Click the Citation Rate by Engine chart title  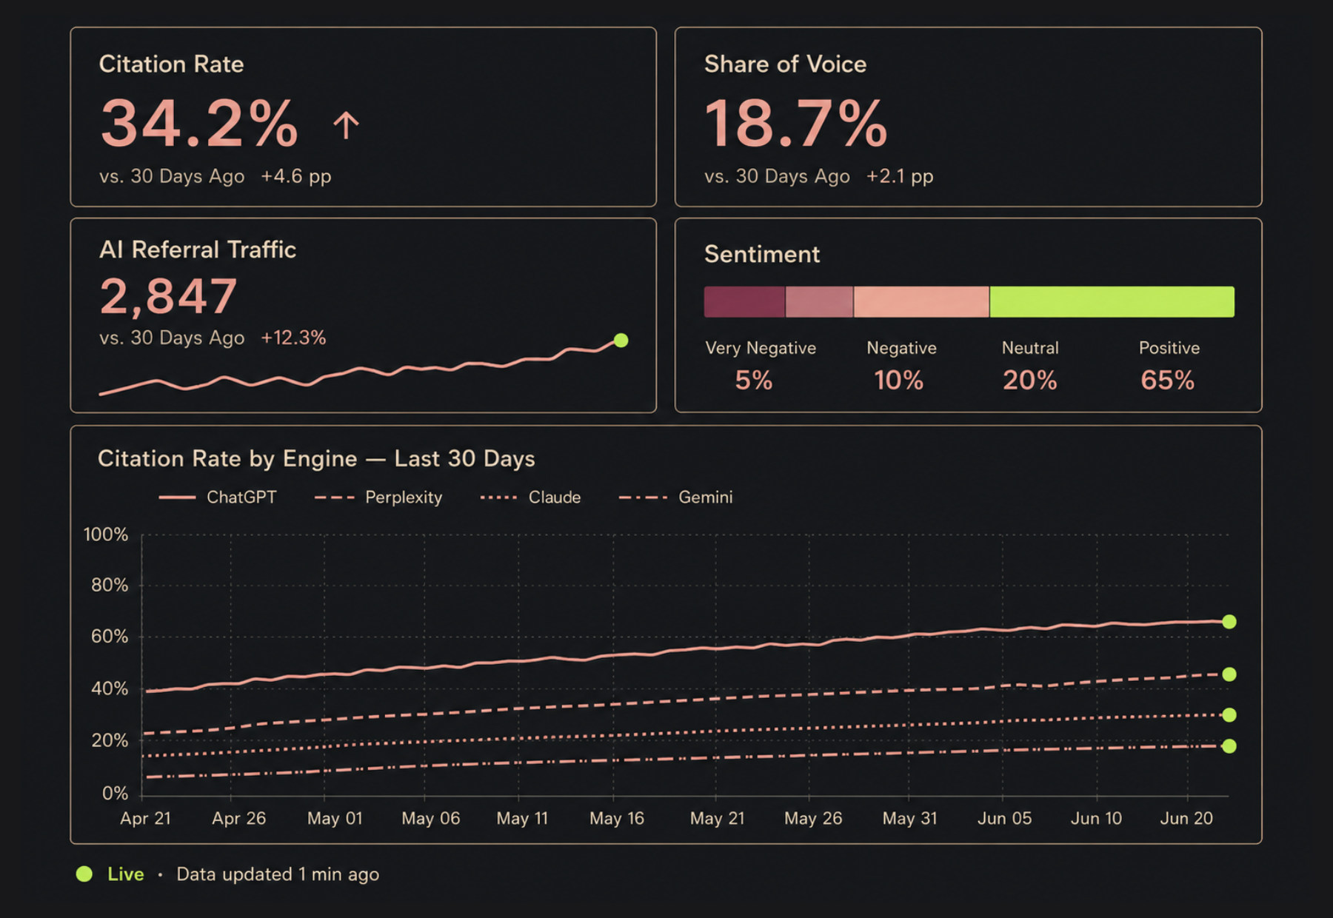point(316,459)
